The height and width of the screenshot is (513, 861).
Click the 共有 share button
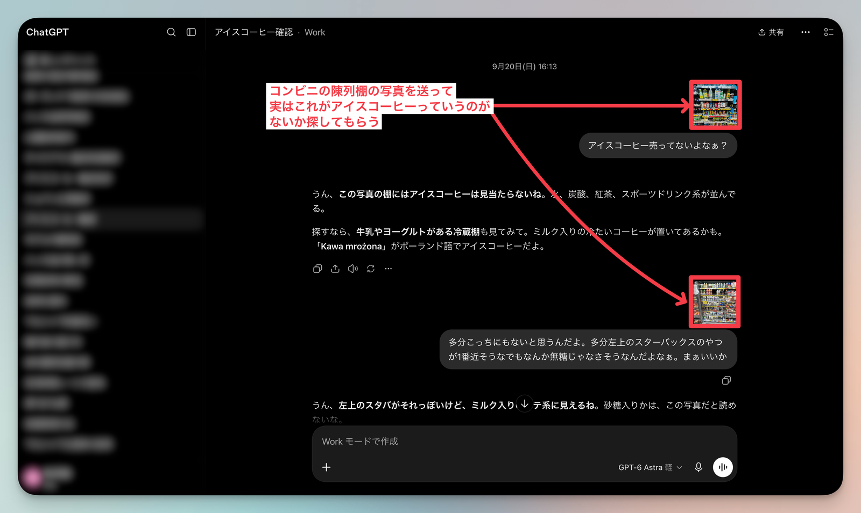(x=771, y=32)
